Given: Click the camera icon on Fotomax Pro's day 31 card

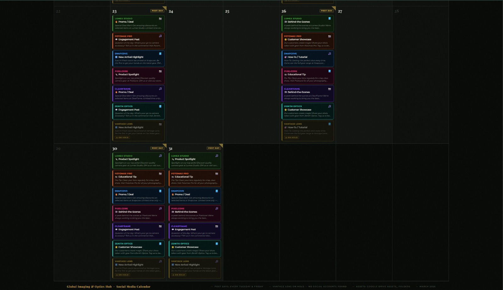Looking at the screenshot, I should click(217, 173).
